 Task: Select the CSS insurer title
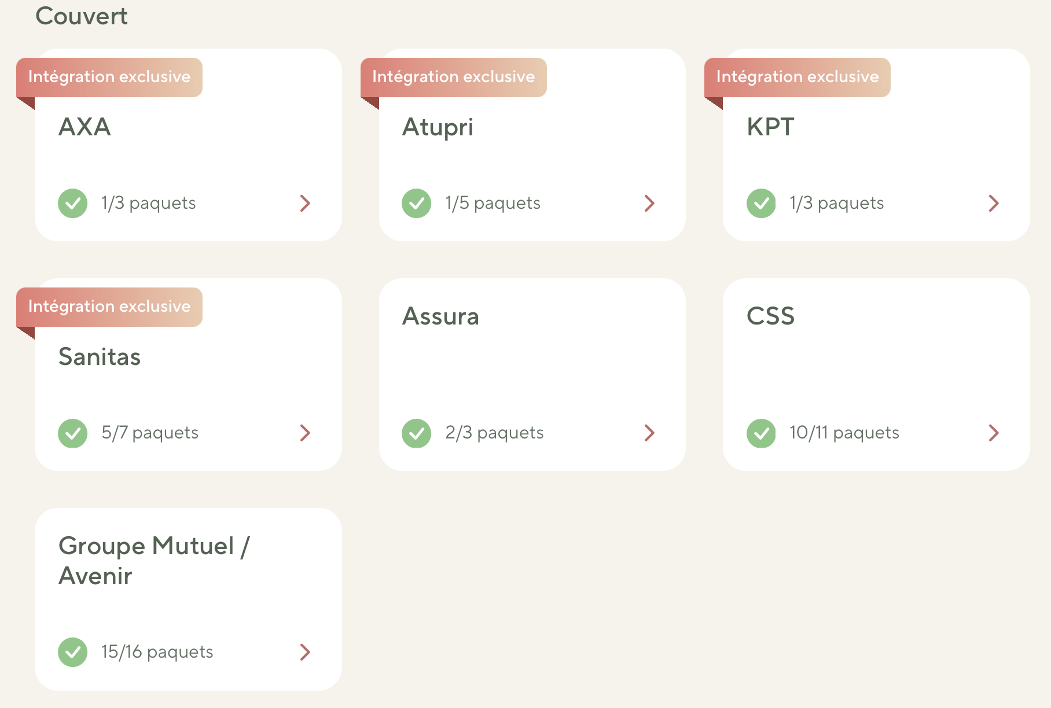[770, 316]
